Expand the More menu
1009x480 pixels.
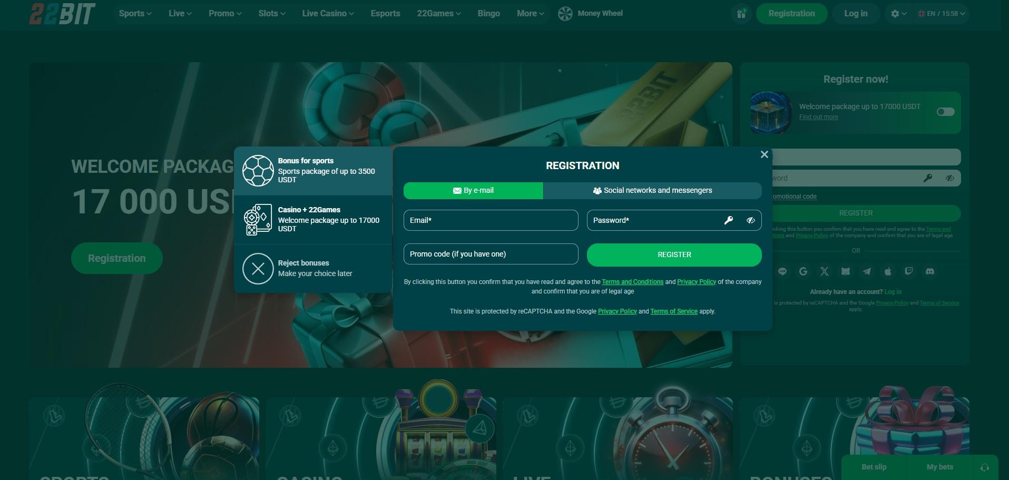530,14
